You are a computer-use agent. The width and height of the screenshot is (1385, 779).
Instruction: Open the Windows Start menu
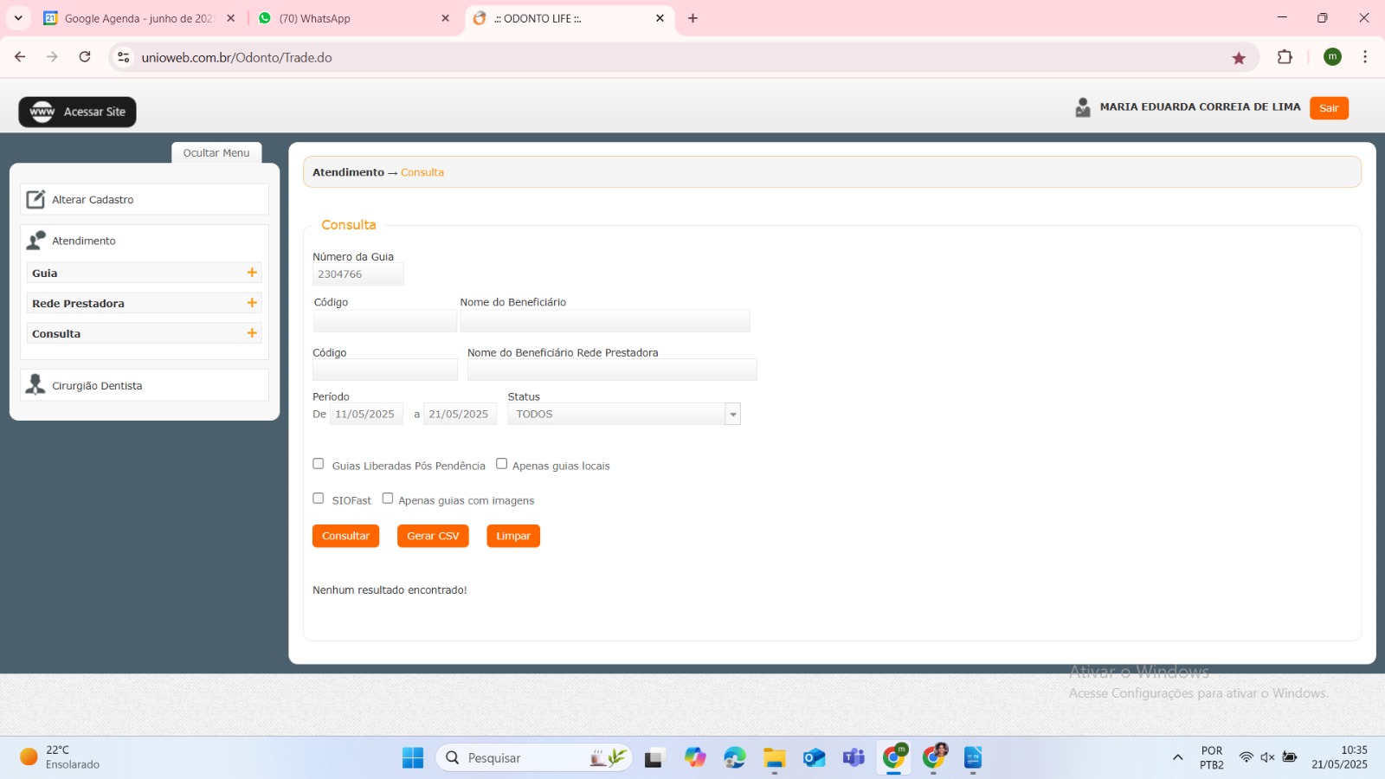413,758
